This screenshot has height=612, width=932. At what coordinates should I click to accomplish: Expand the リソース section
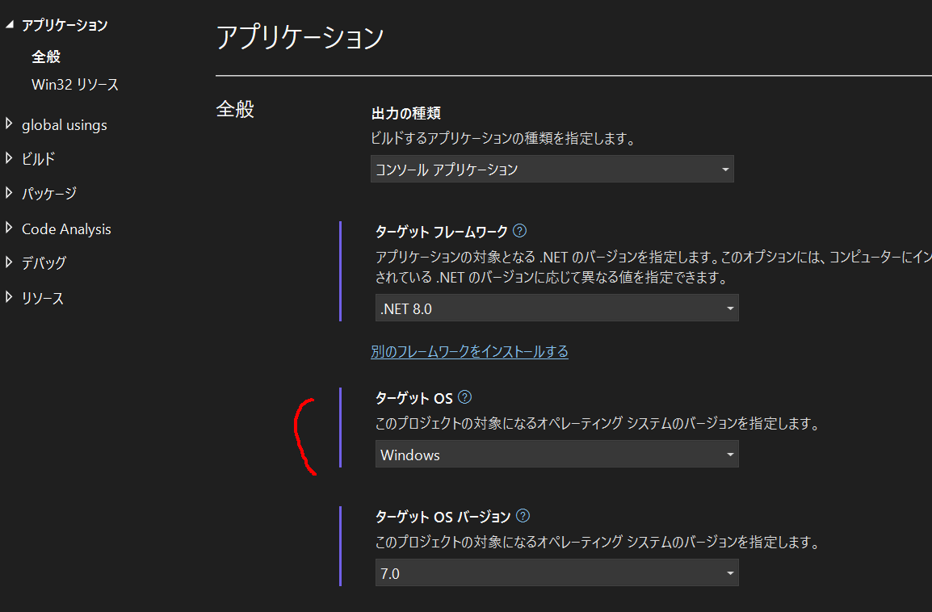coord(9,296)
